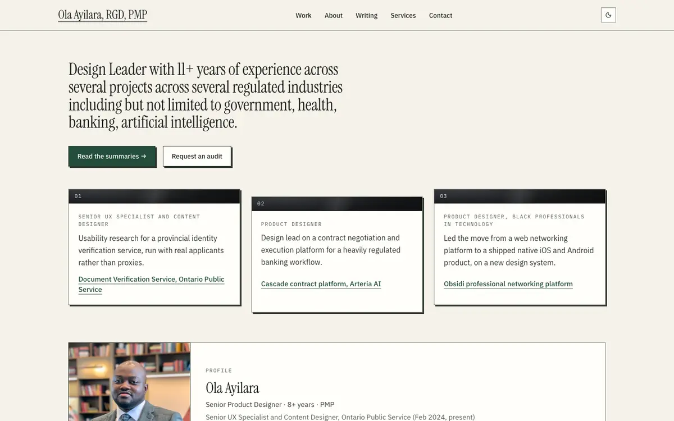This screenshot has width=674, height=421.
Task: Open the Writing section
Action: 366,16
